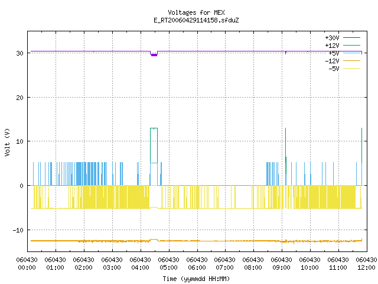378x284 pixels.
Task: Click the green +12V spike just after 09:00
Action: [x=286, y=151]
